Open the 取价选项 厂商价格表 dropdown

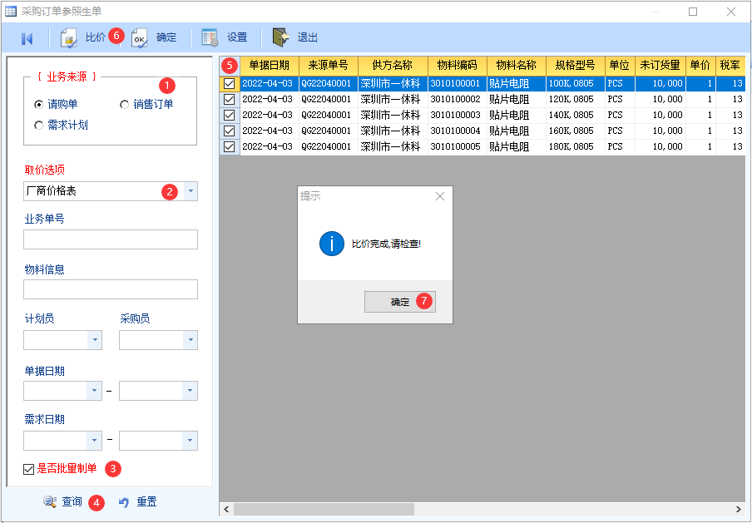click(x=190, y=191)
